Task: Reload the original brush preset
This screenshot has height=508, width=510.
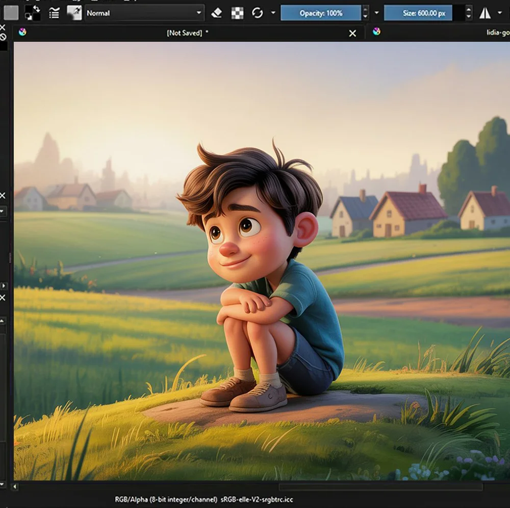Action: coord(258,13)
